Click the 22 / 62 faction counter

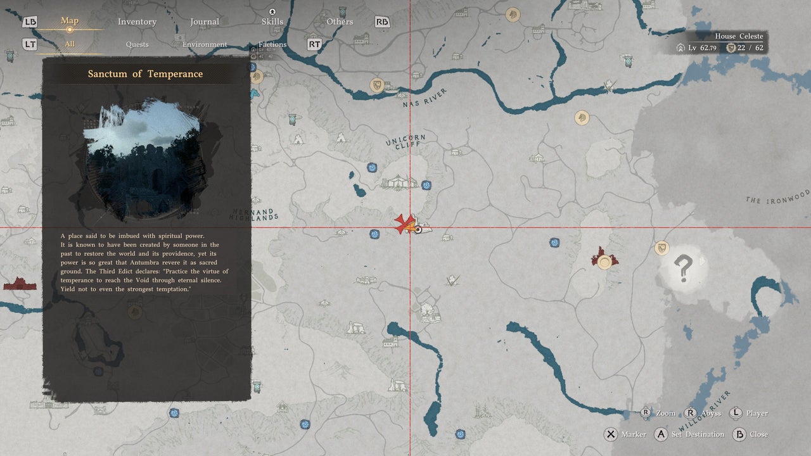746,48
